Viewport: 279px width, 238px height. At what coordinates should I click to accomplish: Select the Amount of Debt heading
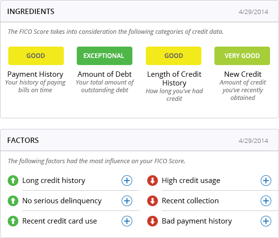point(105,74)
